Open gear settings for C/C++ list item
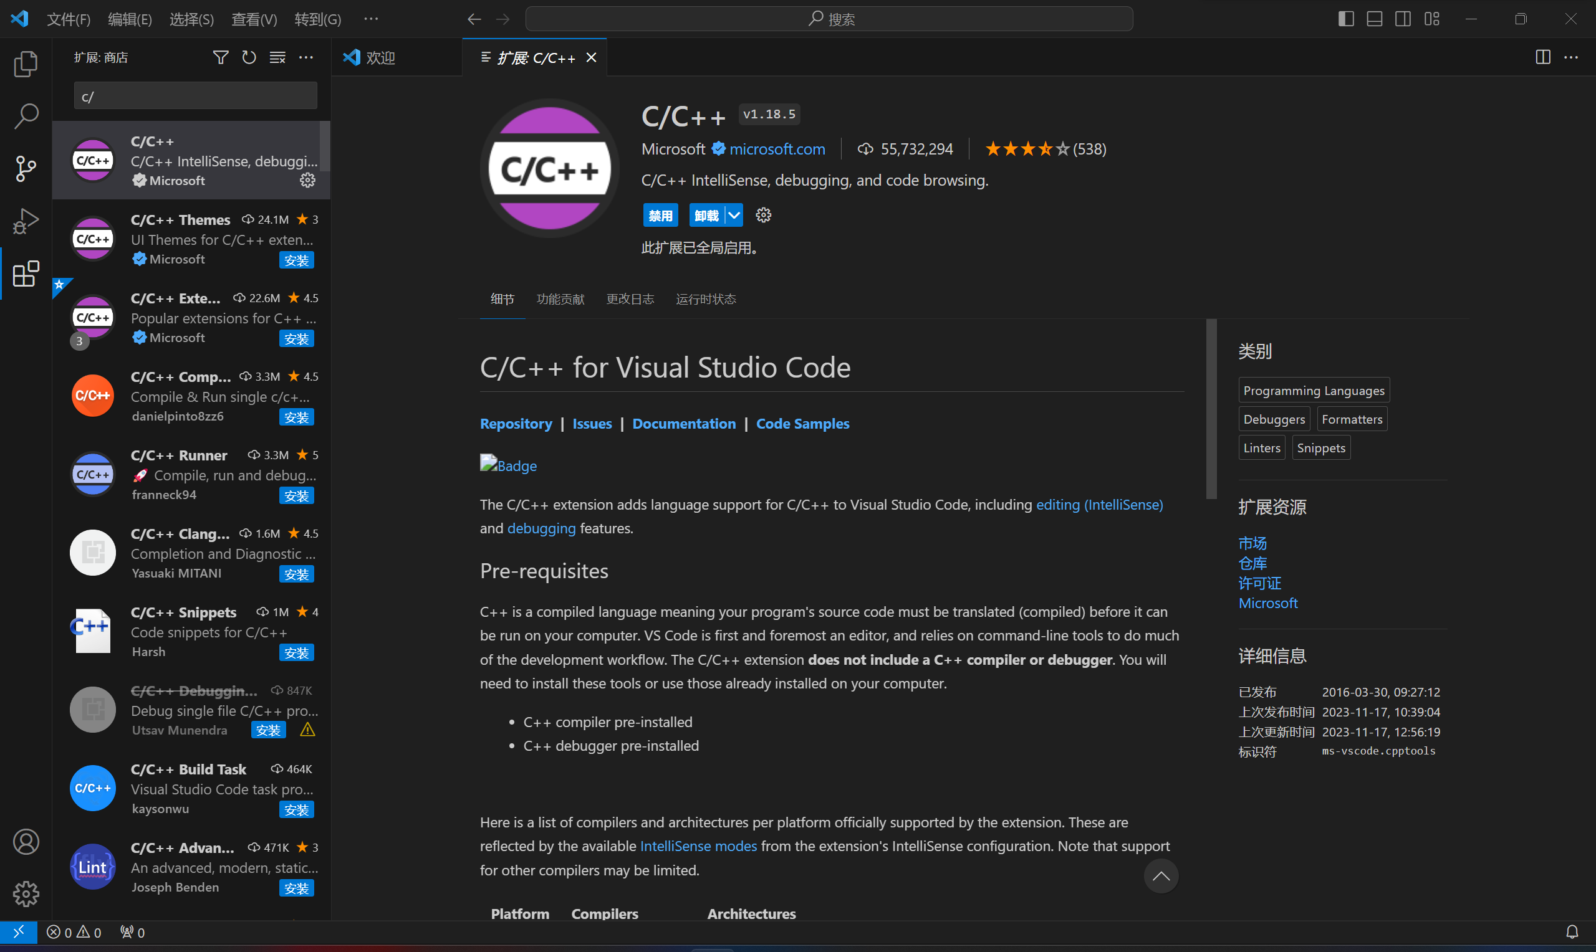 click(x=307, y=180)
